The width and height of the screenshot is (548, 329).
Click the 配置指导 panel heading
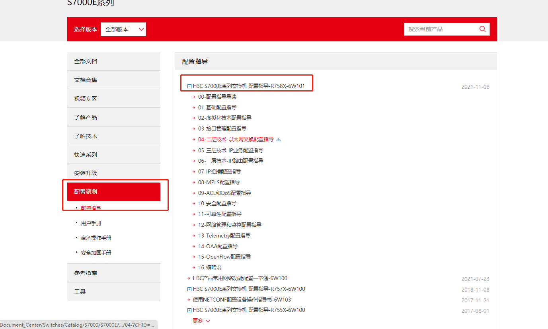pos(195,61)
